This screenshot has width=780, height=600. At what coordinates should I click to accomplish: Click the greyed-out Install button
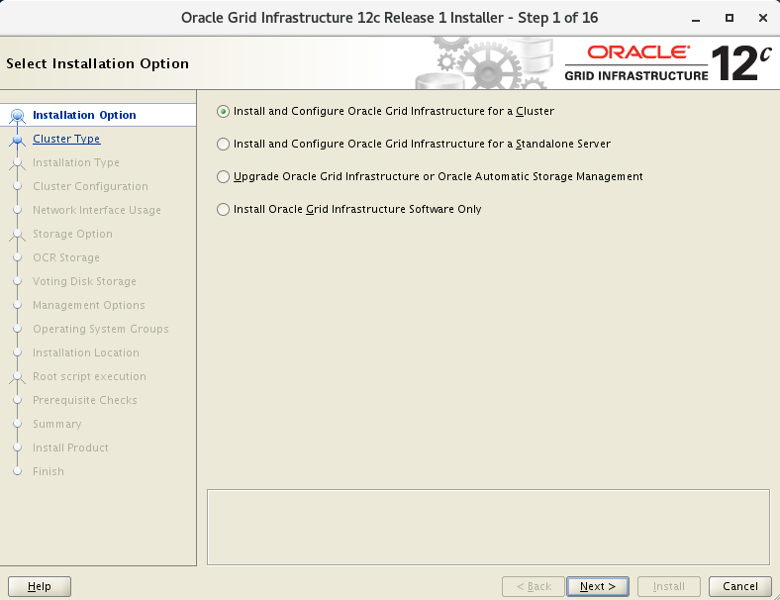tap(669, 586)
